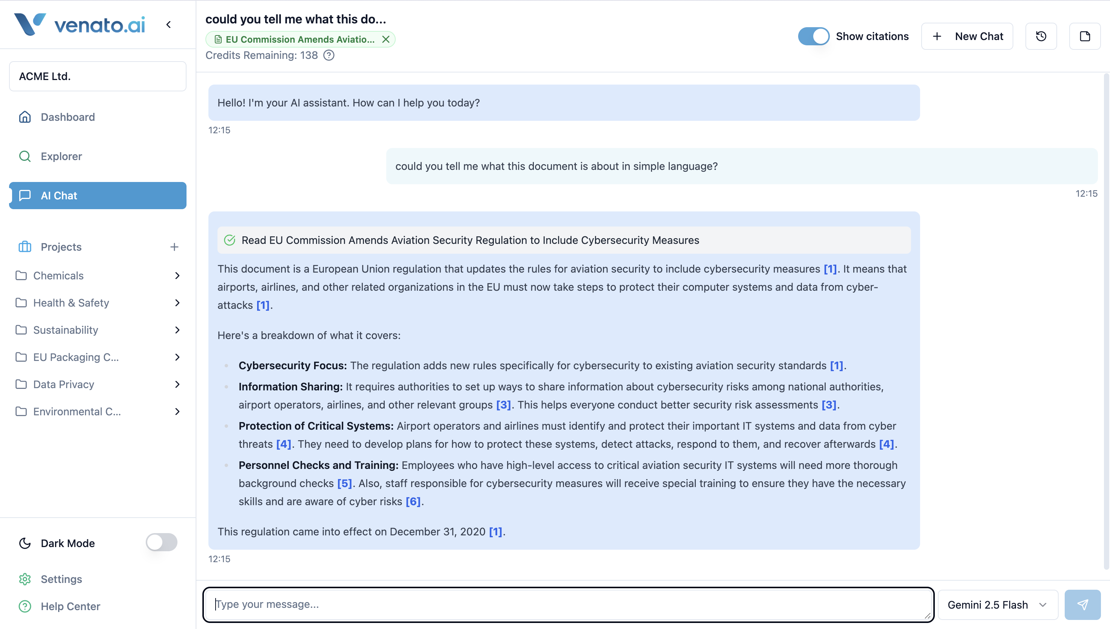Open citation [6] link in response
Image resolution: width=1110 pixels, height=629 pixels.
412,501
